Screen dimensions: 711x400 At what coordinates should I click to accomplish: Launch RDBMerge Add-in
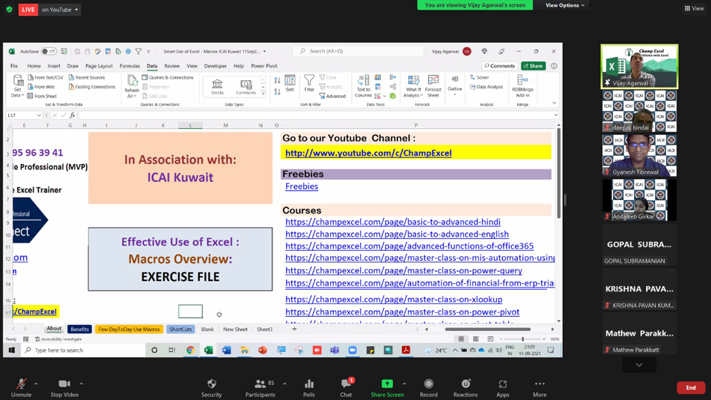click(522, 86)
